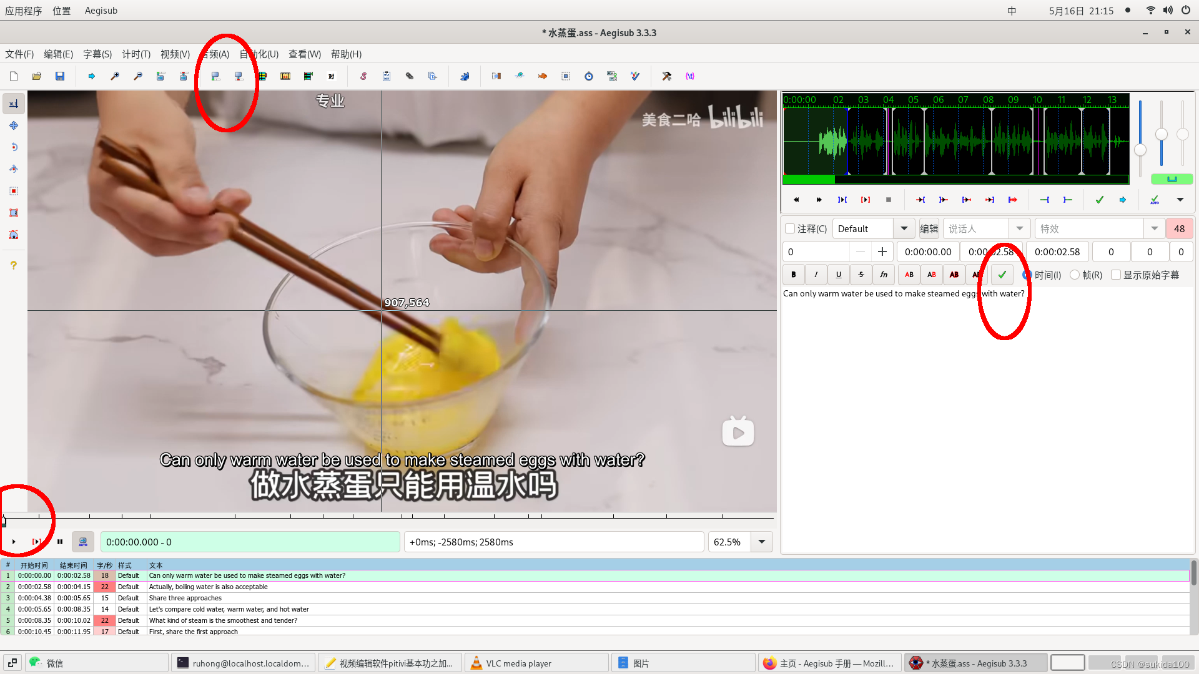Image resolution: width=1199 pixels, height=674 pixels.
Task: Enable the 注释(C) comment checkbox
Action: pyautogui.click(x=791, y=229)
